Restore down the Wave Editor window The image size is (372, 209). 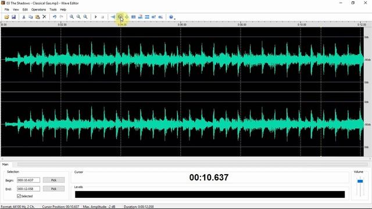click(x=353, y=3)
